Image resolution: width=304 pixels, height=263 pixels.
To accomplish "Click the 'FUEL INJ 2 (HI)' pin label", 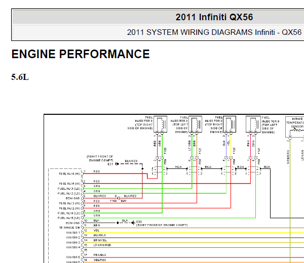I will coord(69,208).
